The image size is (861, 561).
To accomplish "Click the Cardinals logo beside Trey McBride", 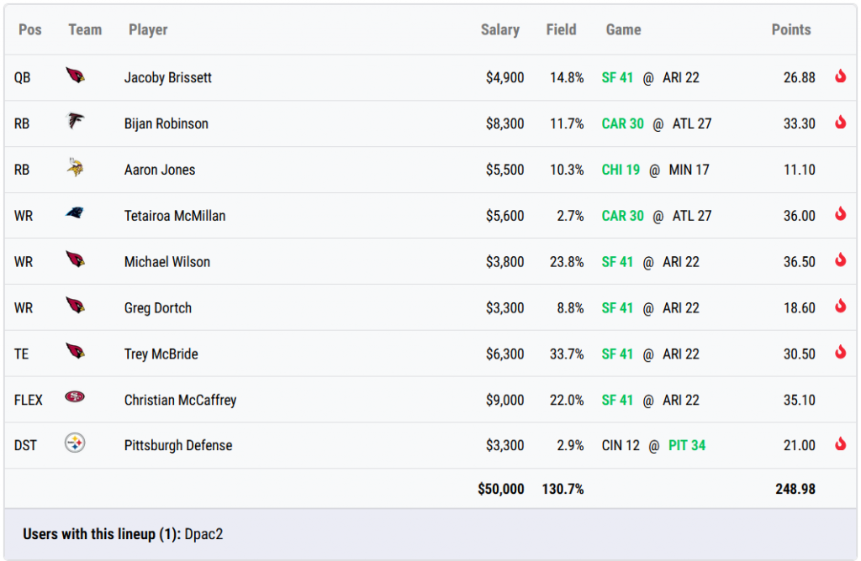I will pos(75,352).
